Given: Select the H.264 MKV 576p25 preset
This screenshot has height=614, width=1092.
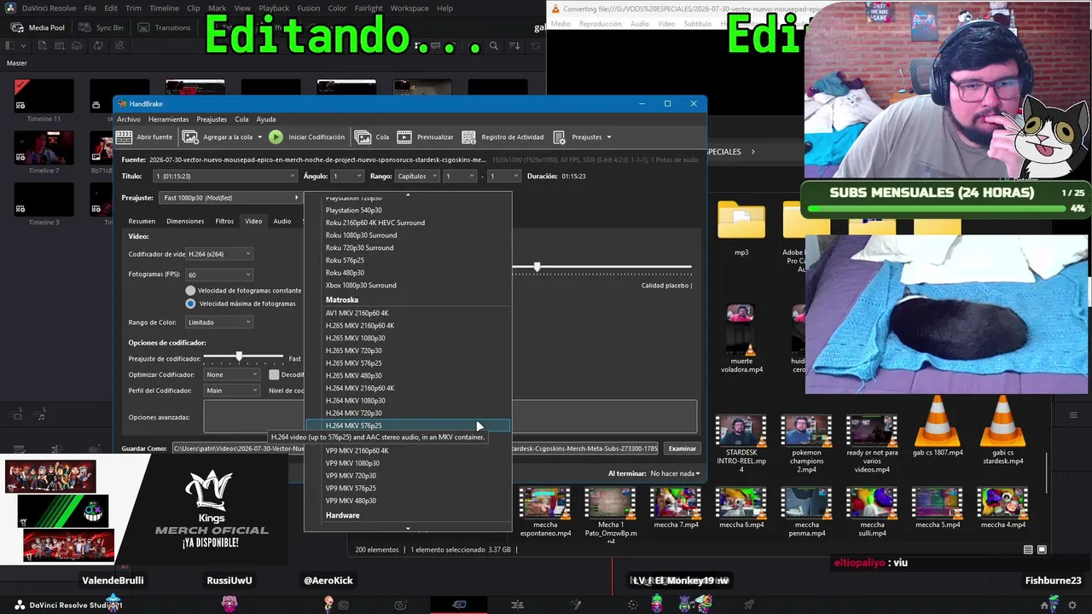Looking at the screenshot, I should (x=408, y=426).
